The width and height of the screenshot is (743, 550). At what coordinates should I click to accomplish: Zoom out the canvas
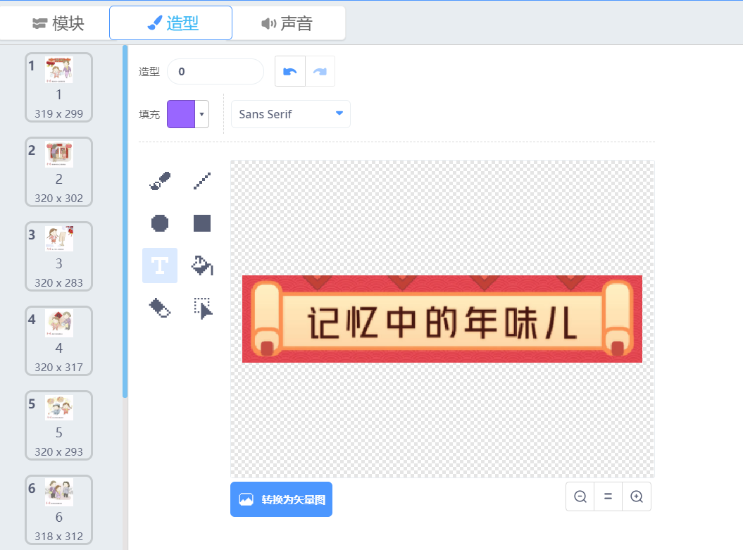click(580, 496)
